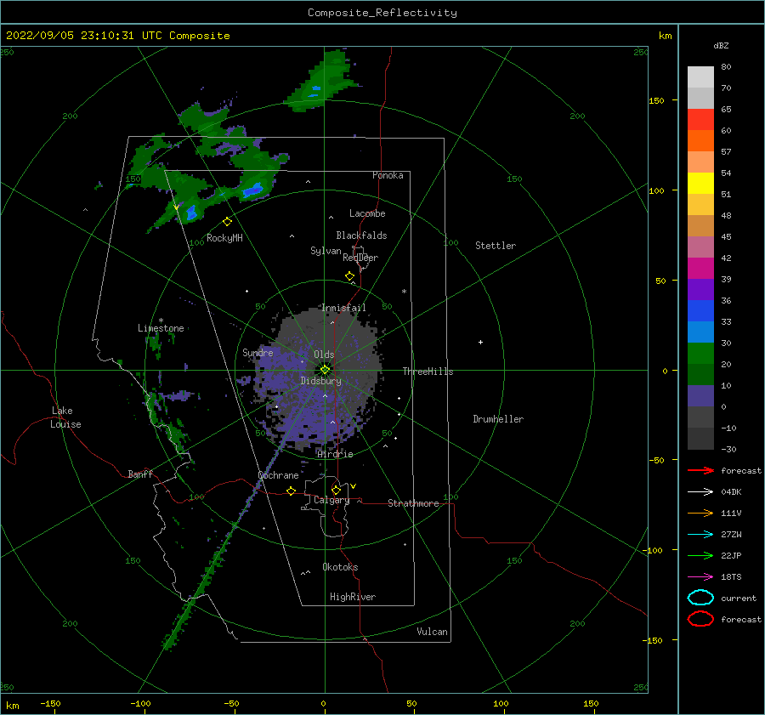The height and width of the screenshot is (715, 765).
Task: Click the red forecast arrow in legend
Action: 700,470
